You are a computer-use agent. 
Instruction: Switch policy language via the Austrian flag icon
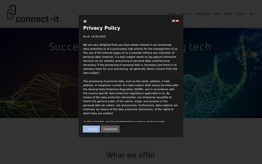coord(177,21)
